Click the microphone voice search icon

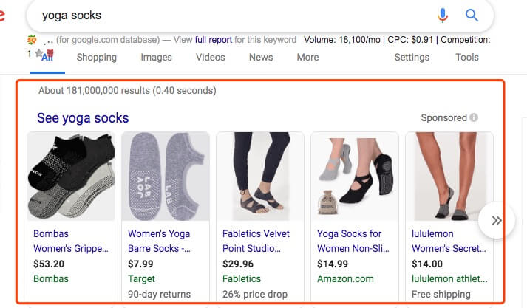tap(443, 16)
